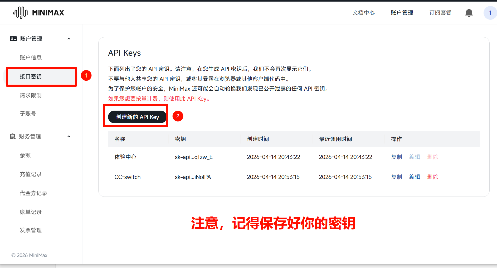Open 账户信息 in the sidebar
Screen dimensions: 497x268
coord(31,58)
